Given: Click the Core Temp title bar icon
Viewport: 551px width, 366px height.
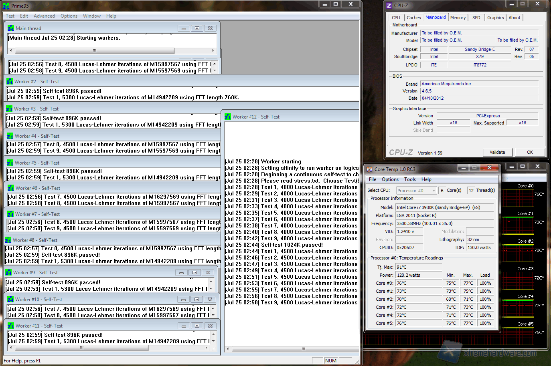Looking at the screenshot, I should 369,169.
